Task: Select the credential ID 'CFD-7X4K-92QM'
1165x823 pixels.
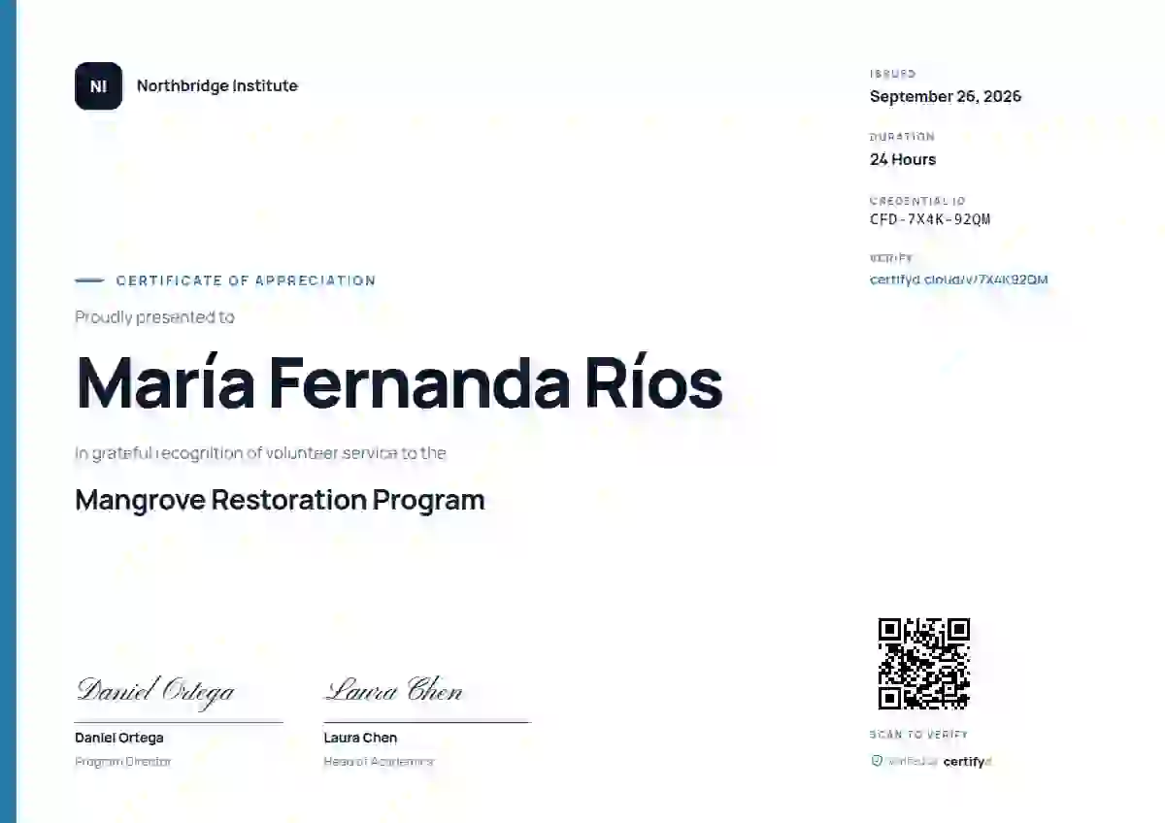Action: click(x=930, y=219)
